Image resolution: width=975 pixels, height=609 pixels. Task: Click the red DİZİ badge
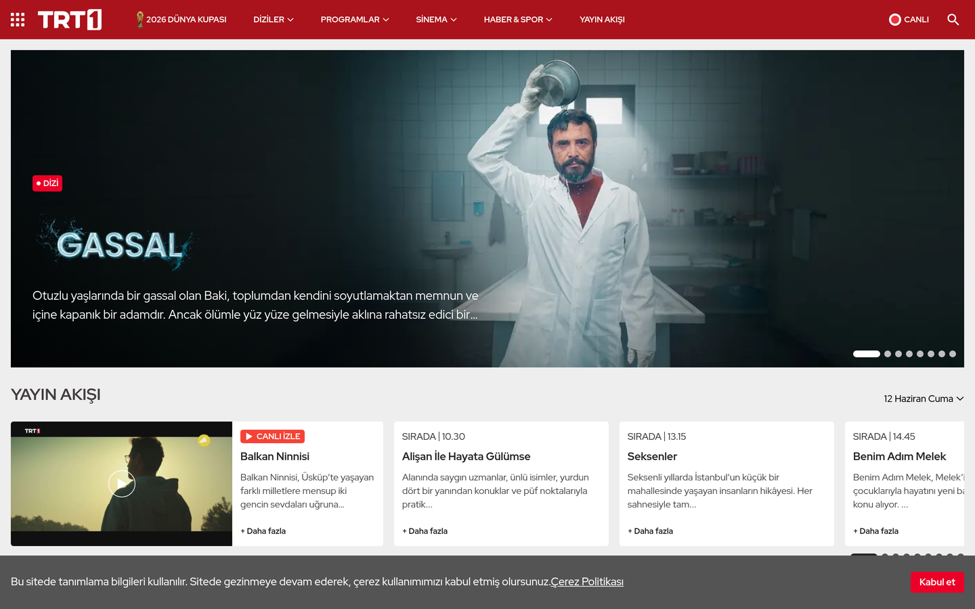(47, 183)
